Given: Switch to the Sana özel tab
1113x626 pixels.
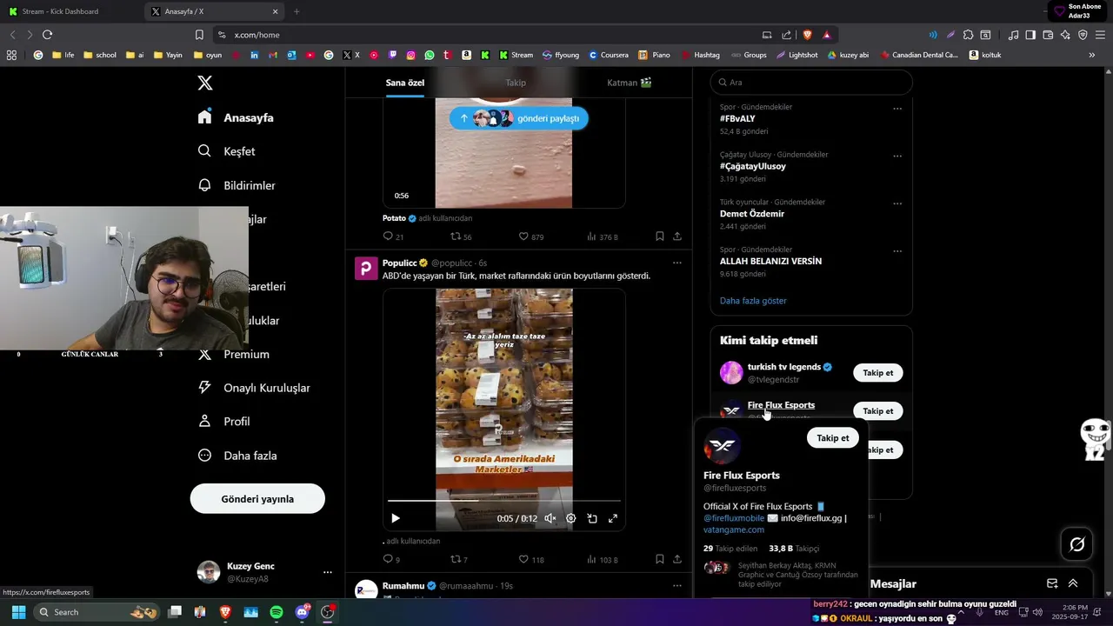Looking at the screenshot, I should pyautogui.click(x=405, y=83).
